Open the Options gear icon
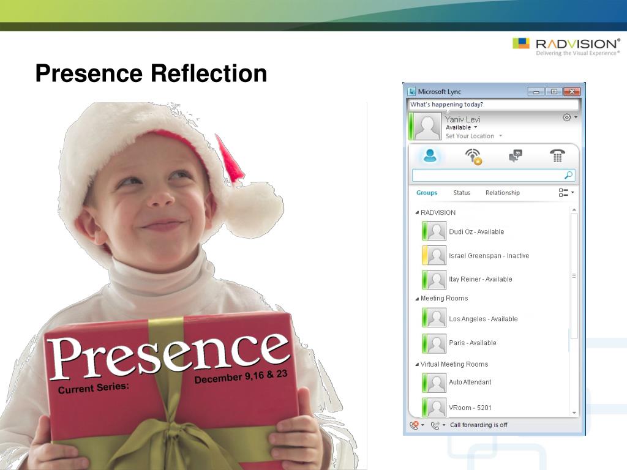Viewport: 627px width, 470px height. tap(566, 117)
